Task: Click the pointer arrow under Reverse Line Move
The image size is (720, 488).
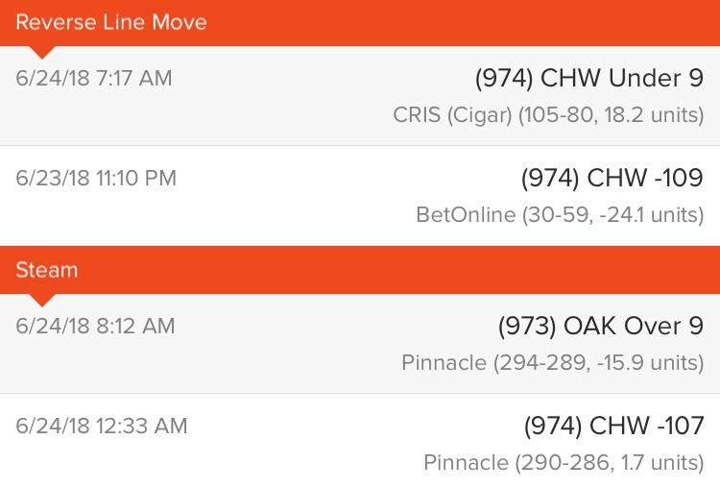Action: pyautogui.click(x=42, y=52)
